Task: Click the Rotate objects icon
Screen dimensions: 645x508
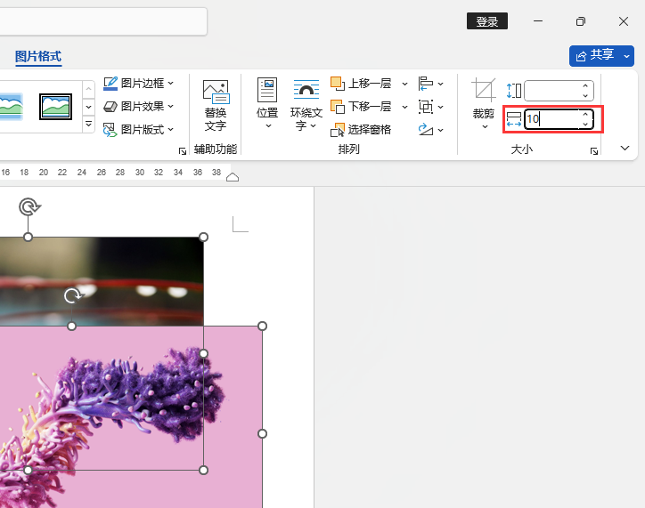Action: [426, 130]
